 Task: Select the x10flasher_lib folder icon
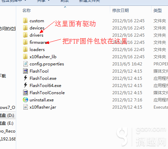click(25, 57)
